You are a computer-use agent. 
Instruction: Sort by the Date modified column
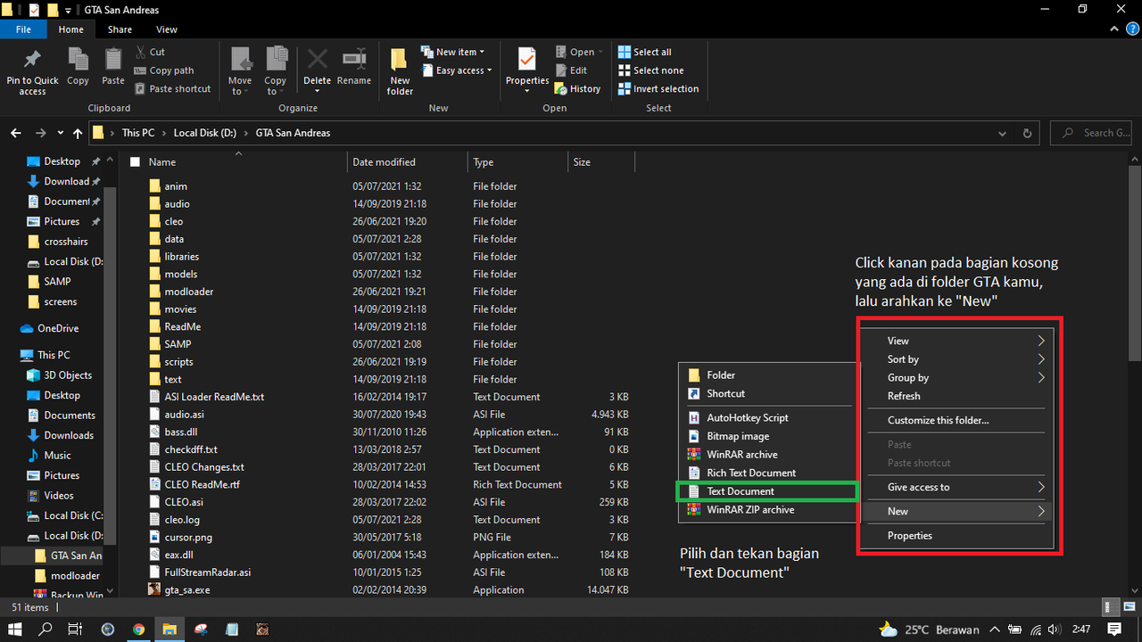click(x=407, y=162)
